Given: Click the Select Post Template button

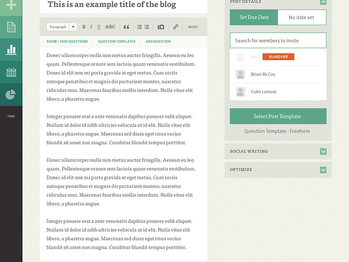Looking at the screenshot, I should pyautogui.click(x=278, y=116).
